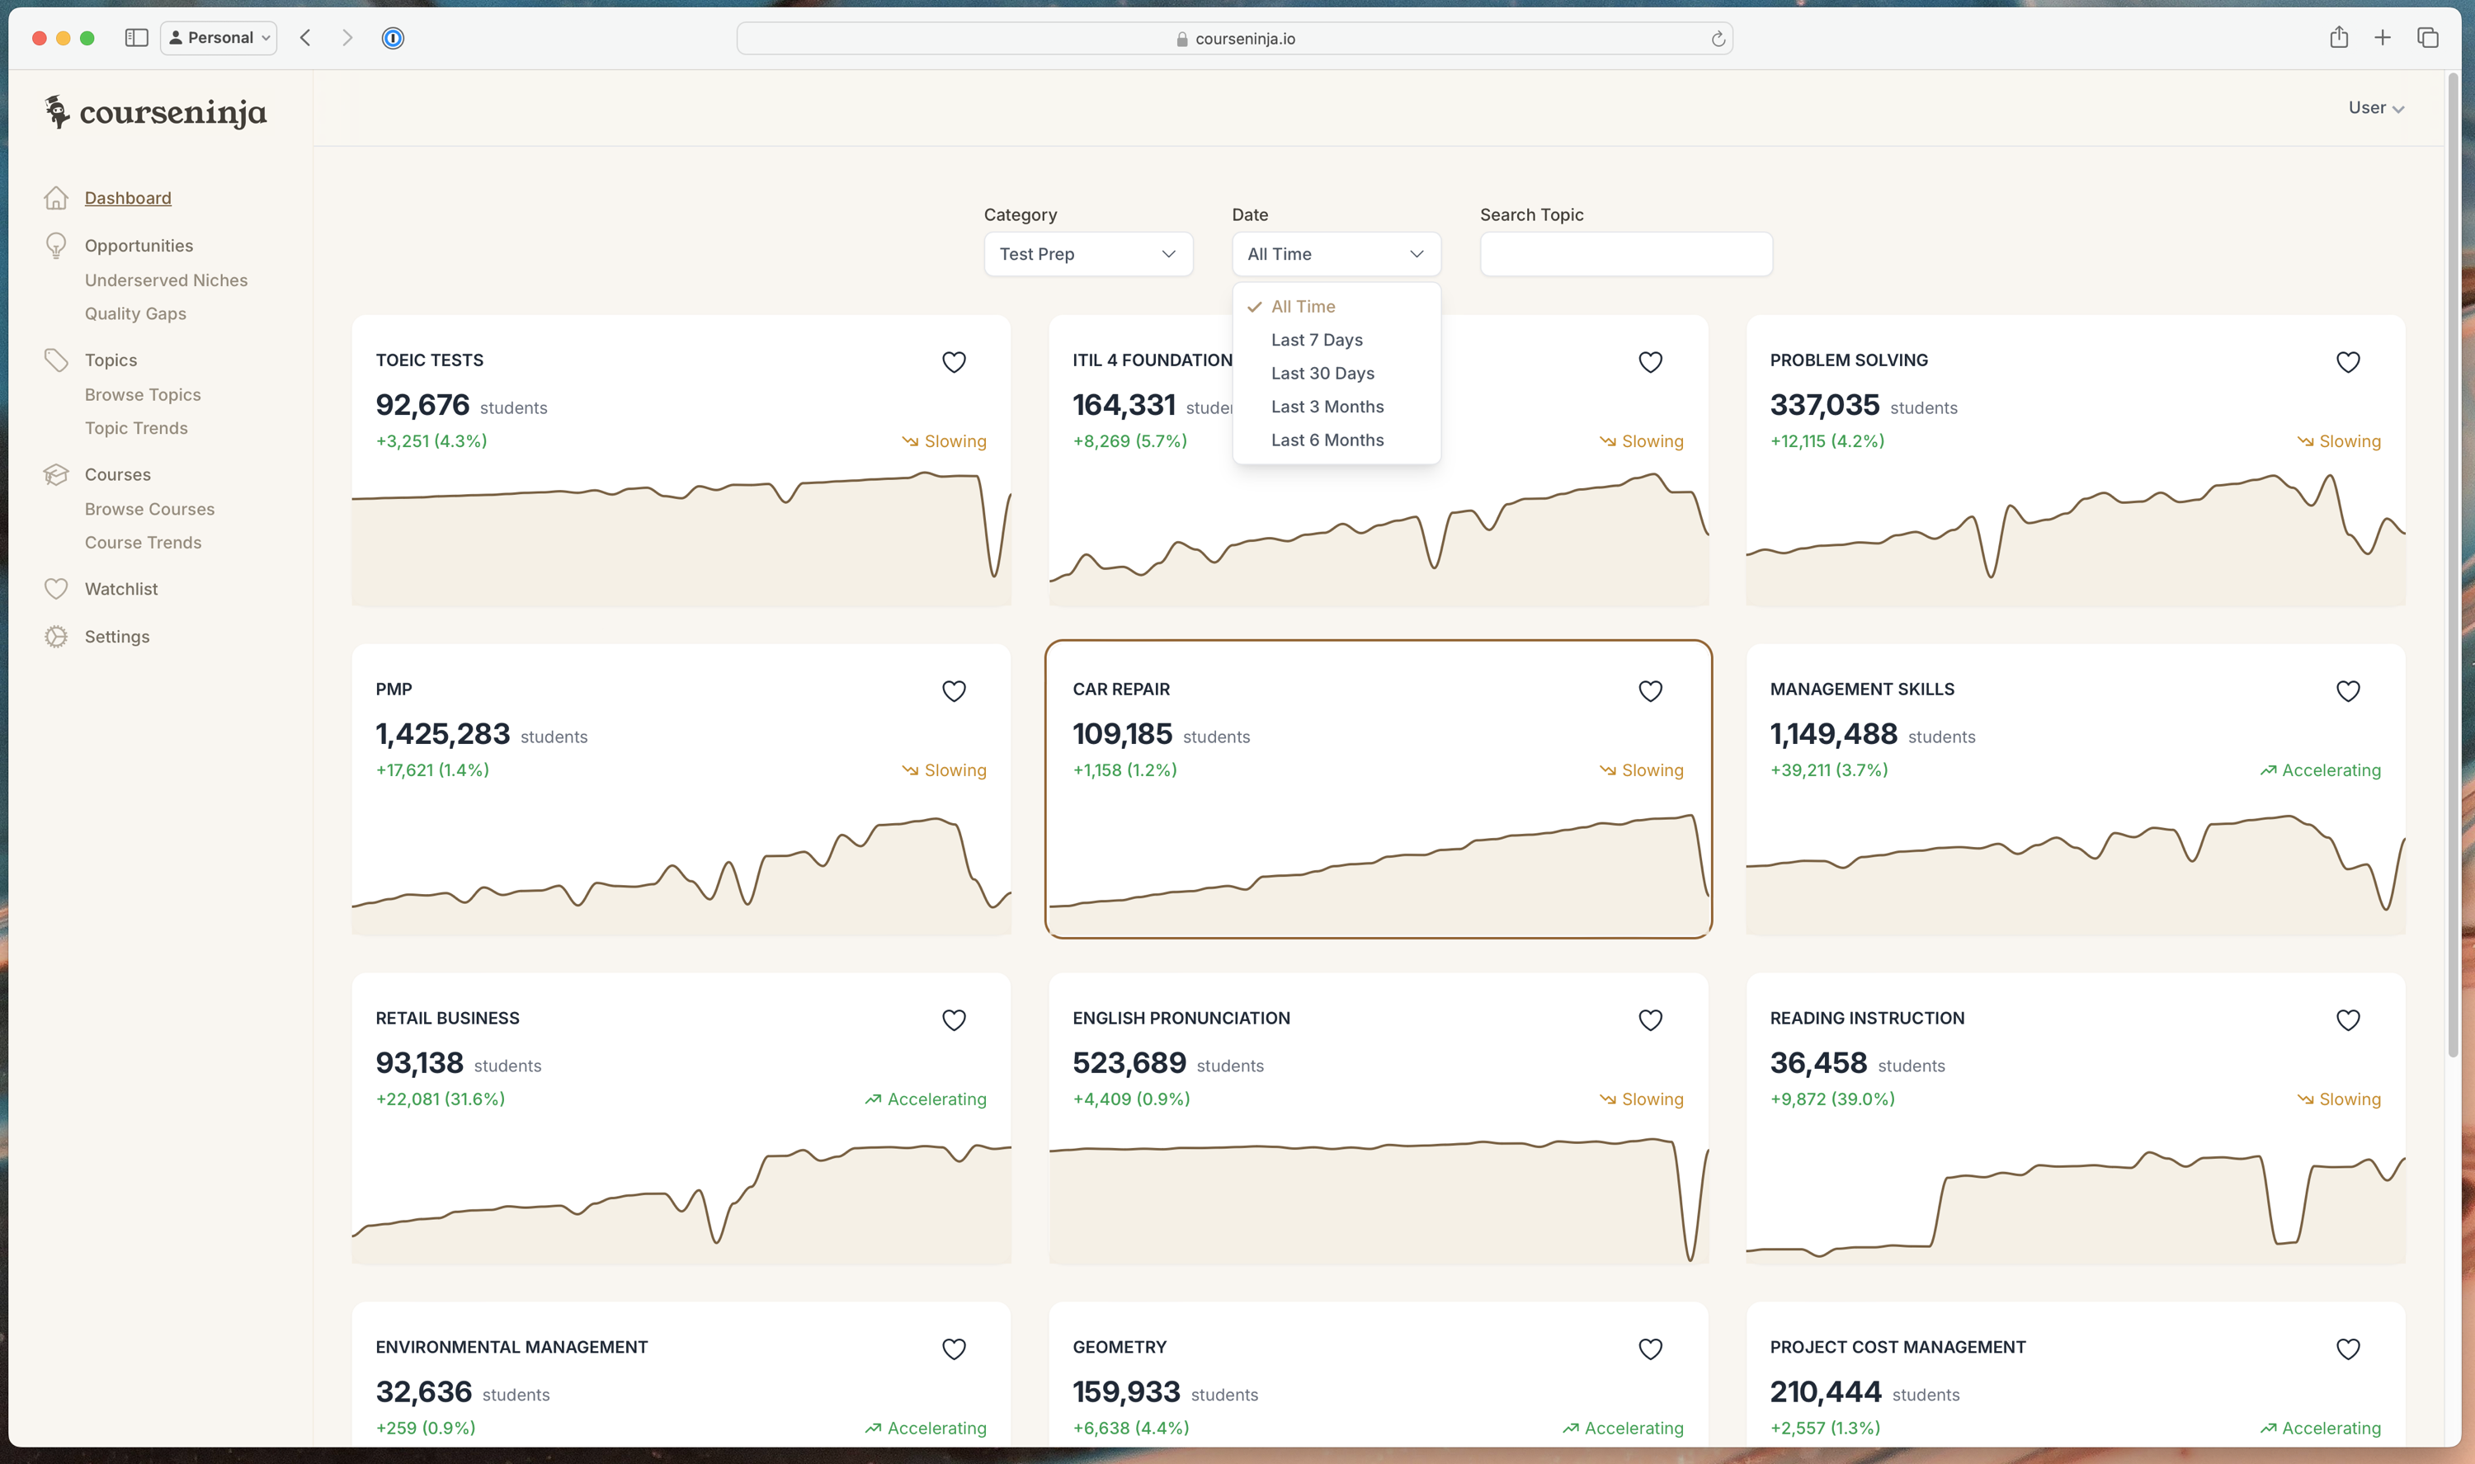Select Last 3 Months option

(1336, 407)
